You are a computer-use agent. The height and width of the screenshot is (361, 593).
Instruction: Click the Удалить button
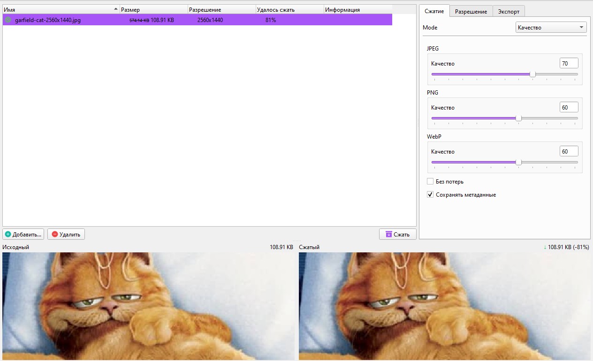(66, 234)
